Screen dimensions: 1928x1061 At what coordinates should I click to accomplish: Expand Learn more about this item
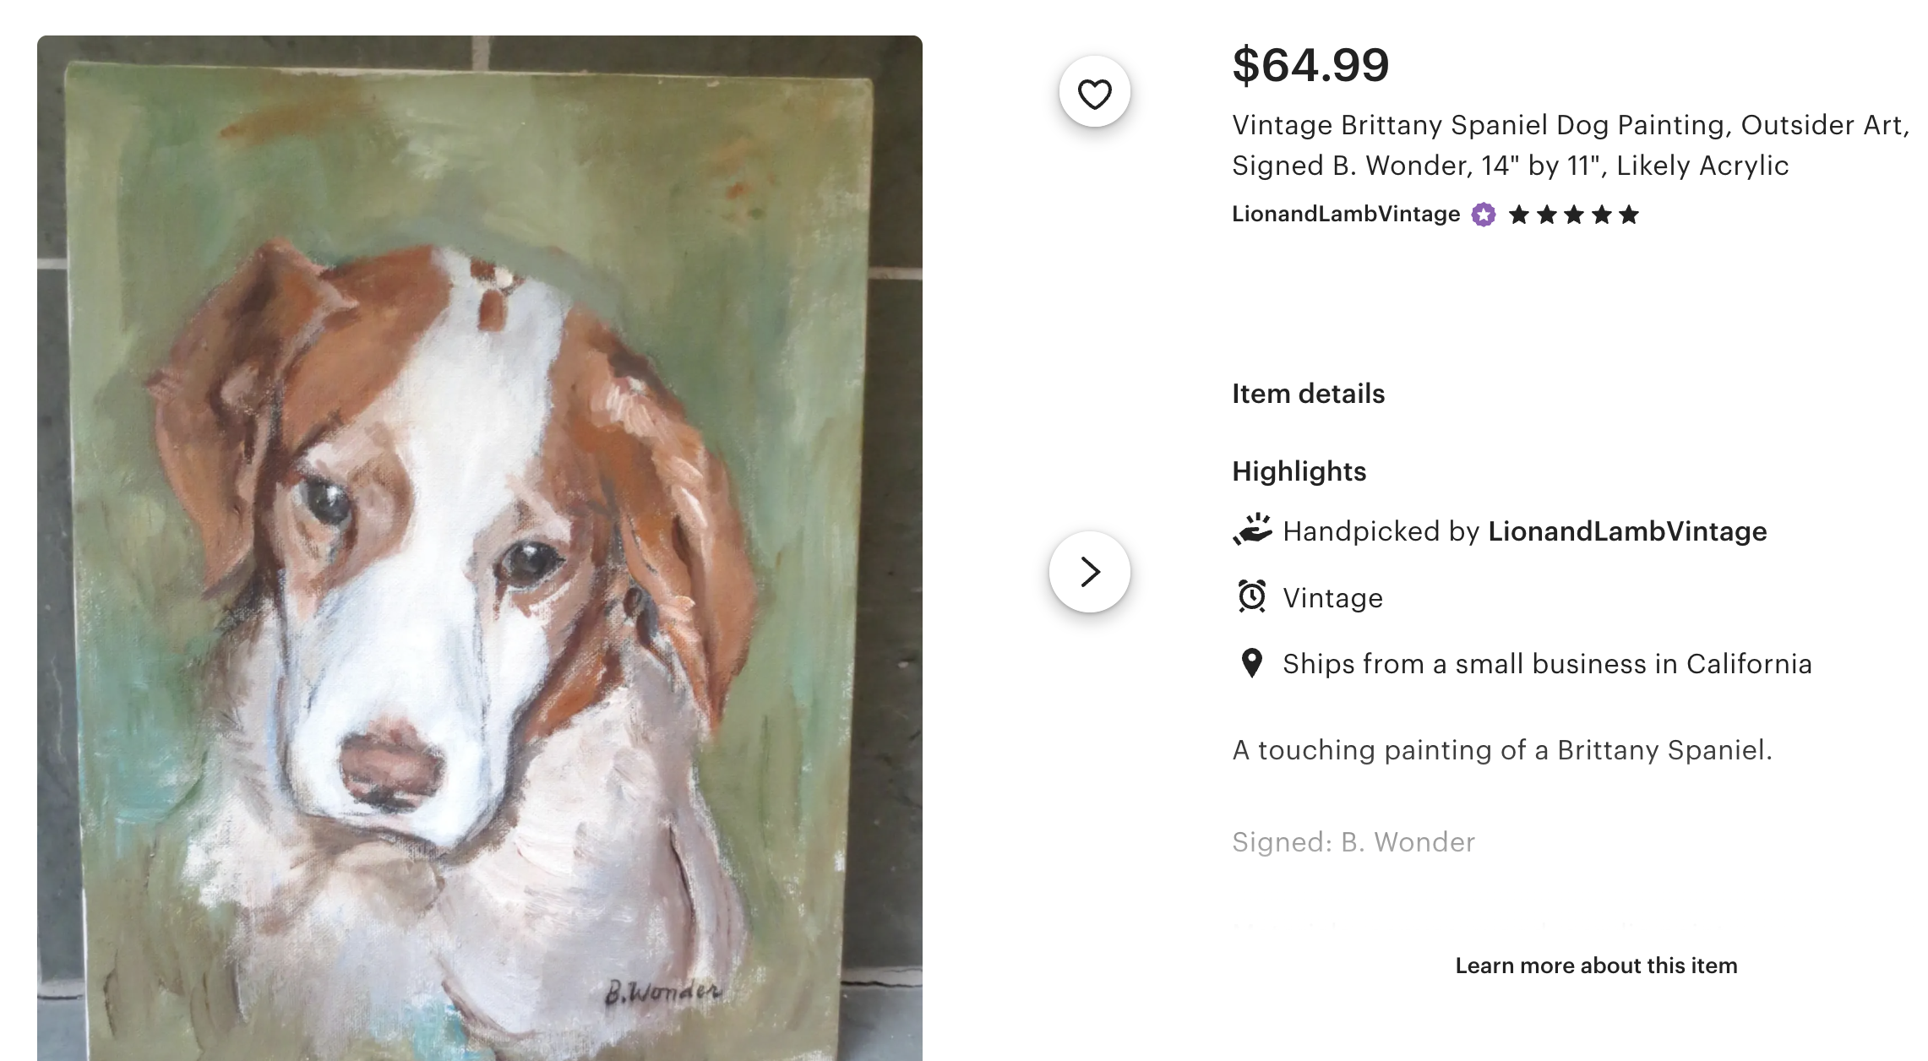coord(1595,966)
